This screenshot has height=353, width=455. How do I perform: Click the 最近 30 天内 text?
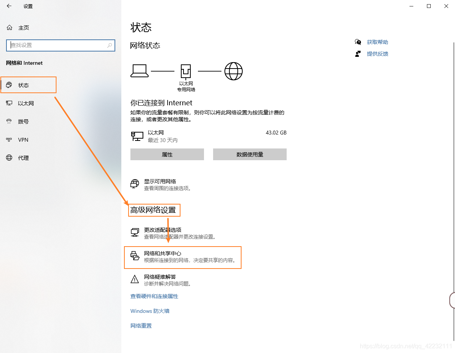[163, 140]
